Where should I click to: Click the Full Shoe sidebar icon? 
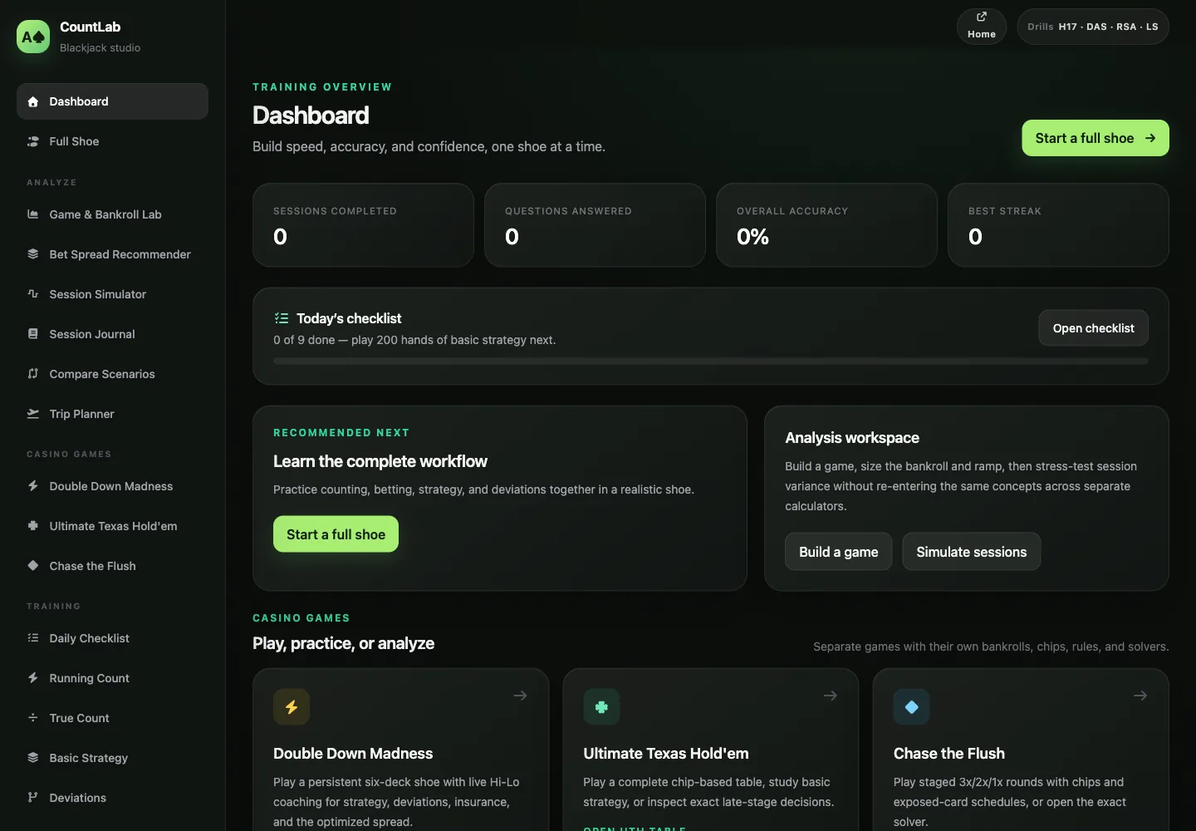click(33, 141)
